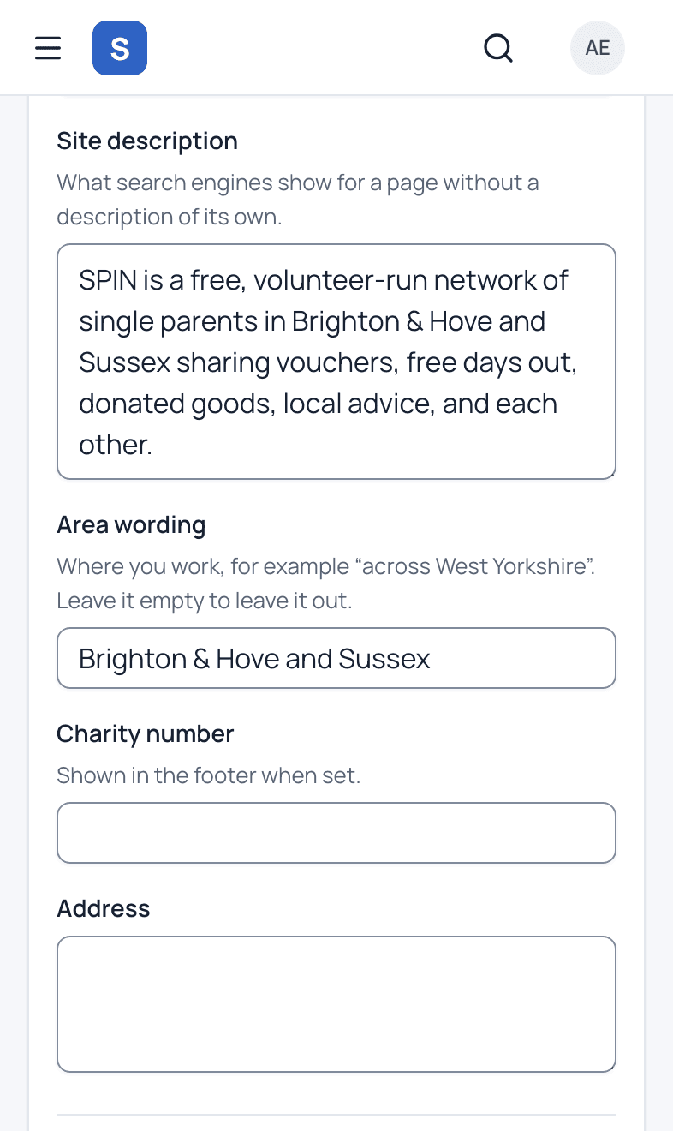Select the empty Charity number input
Image resolution: width=673 pixels, height=1131 pixels.
click(336, 833)
